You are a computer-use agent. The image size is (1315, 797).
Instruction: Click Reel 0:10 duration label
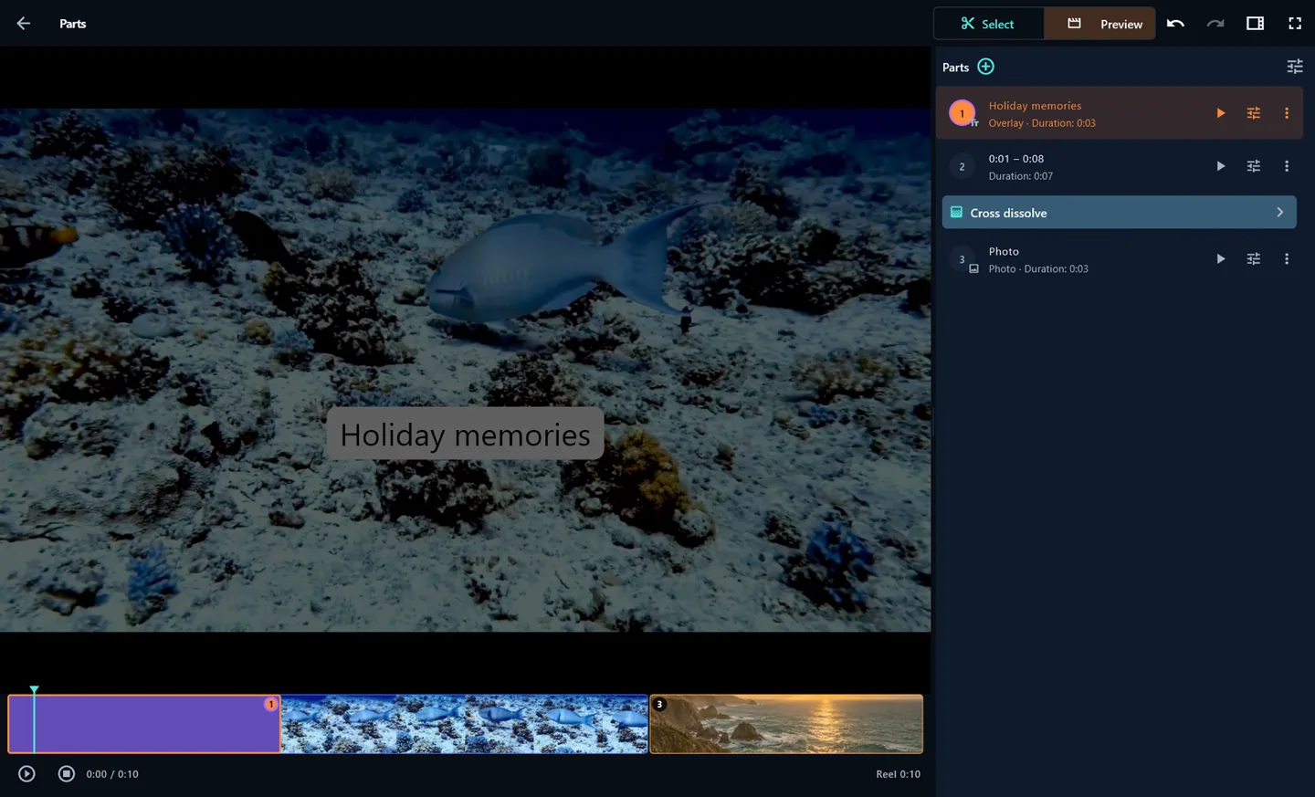tap(898, 774)
